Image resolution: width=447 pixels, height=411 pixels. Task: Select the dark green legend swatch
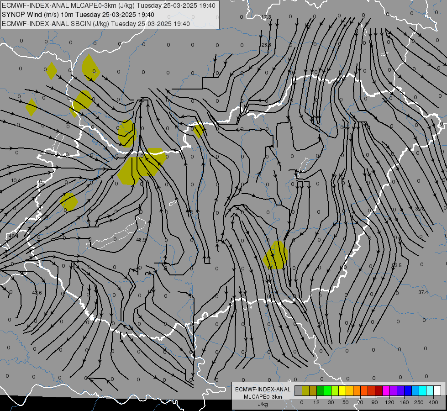pyautogui.click(x=321, y=391)
